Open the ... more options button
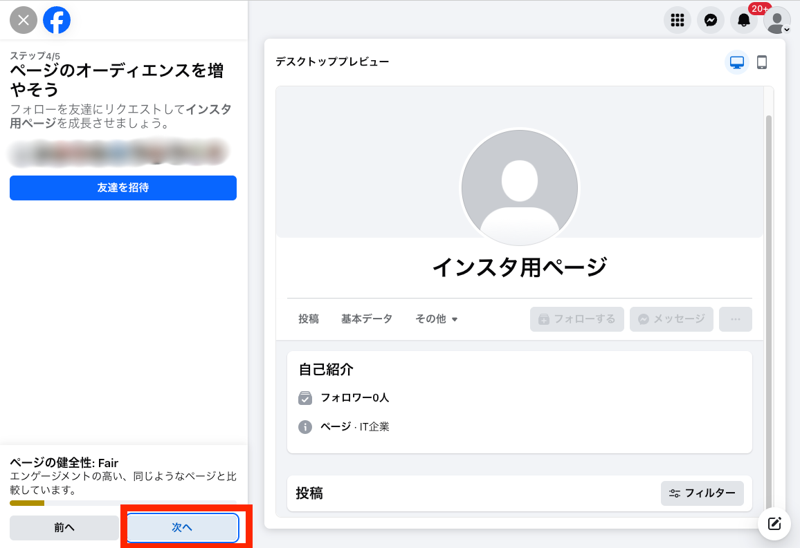This screenshot has height=548, width=800. (735, 319)
